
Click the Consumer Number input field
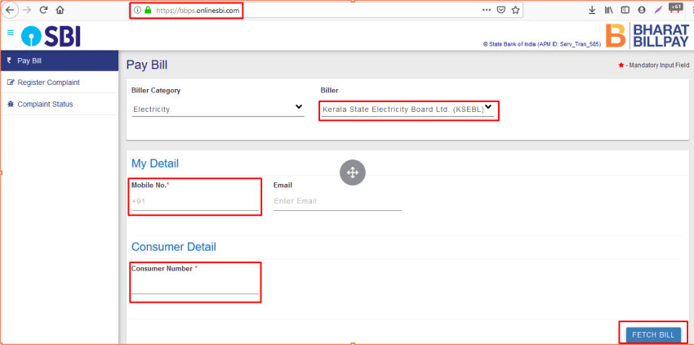[x=195, y=285]
